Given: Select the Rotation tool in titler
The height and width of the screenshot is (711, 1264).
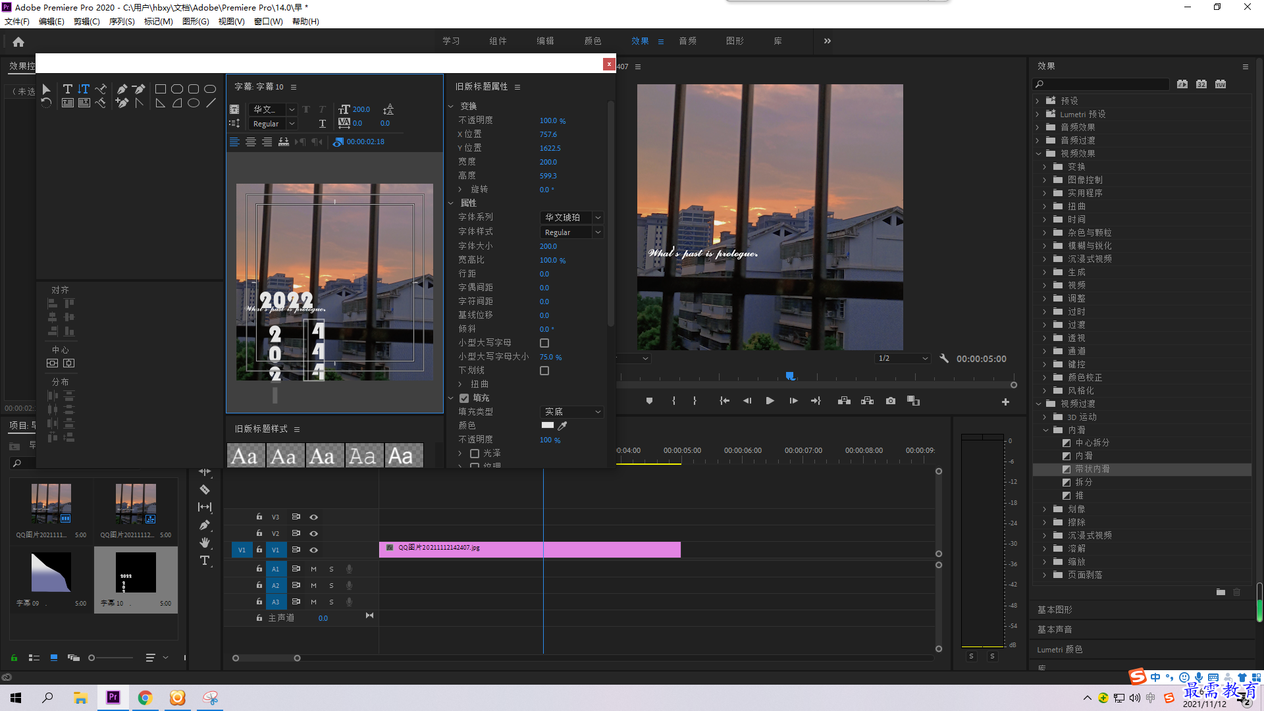Looking at the screenshot, I should pos(46,103).
